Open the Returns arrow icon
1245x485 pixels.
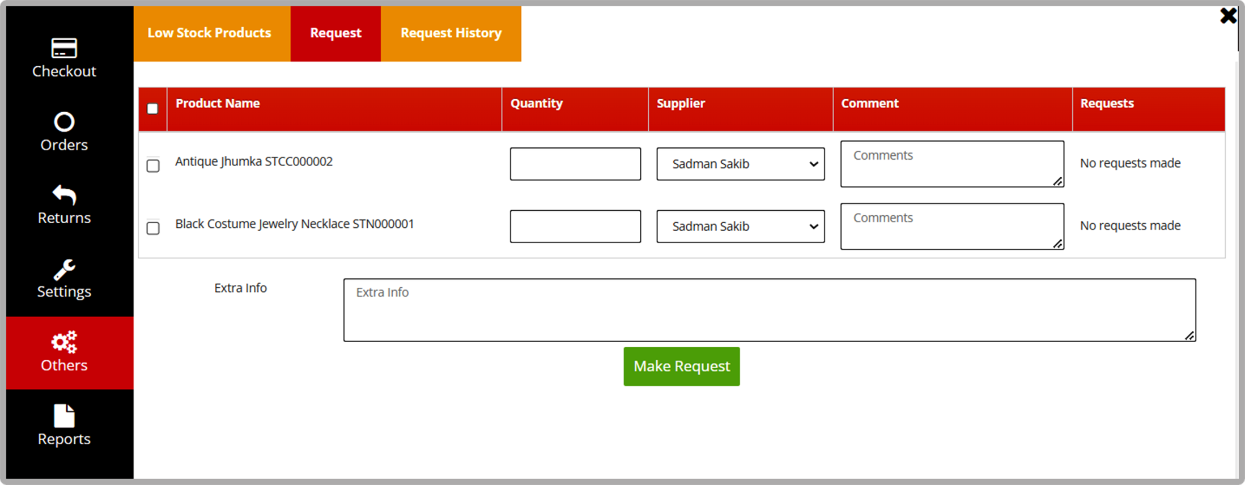[64, 195]
